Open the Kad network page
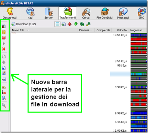The width and height of the screenshot is (148, 133). point(30,13)
